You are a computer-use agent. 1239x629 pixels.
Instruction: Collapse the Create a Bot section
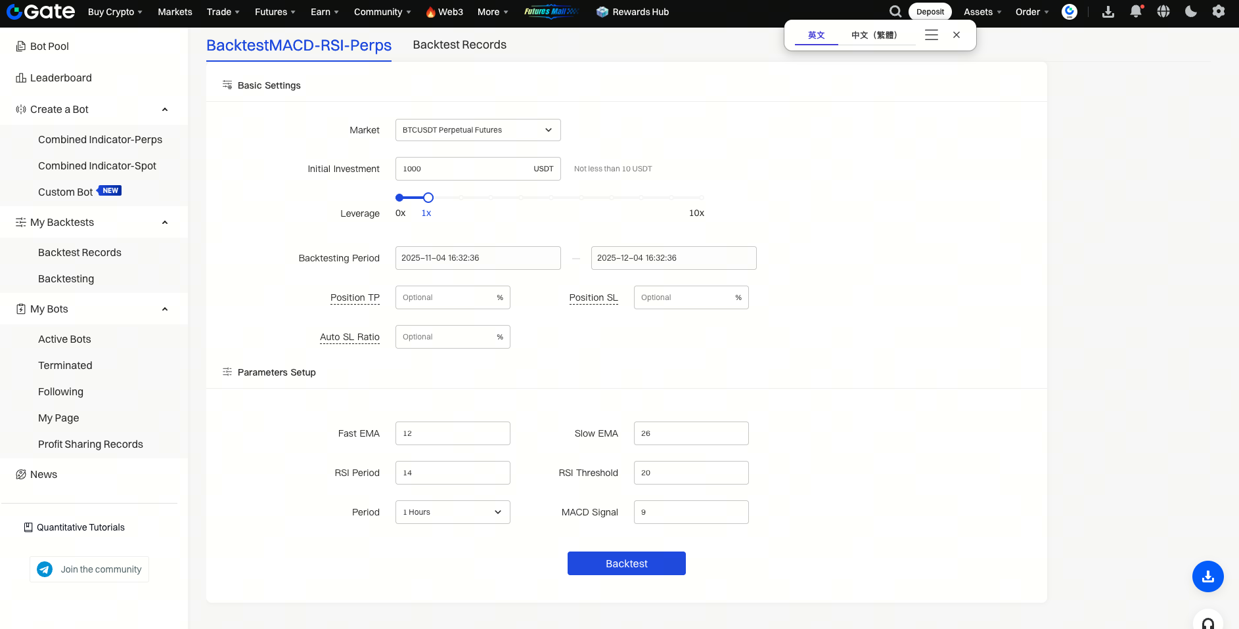[x=165, y=110]
